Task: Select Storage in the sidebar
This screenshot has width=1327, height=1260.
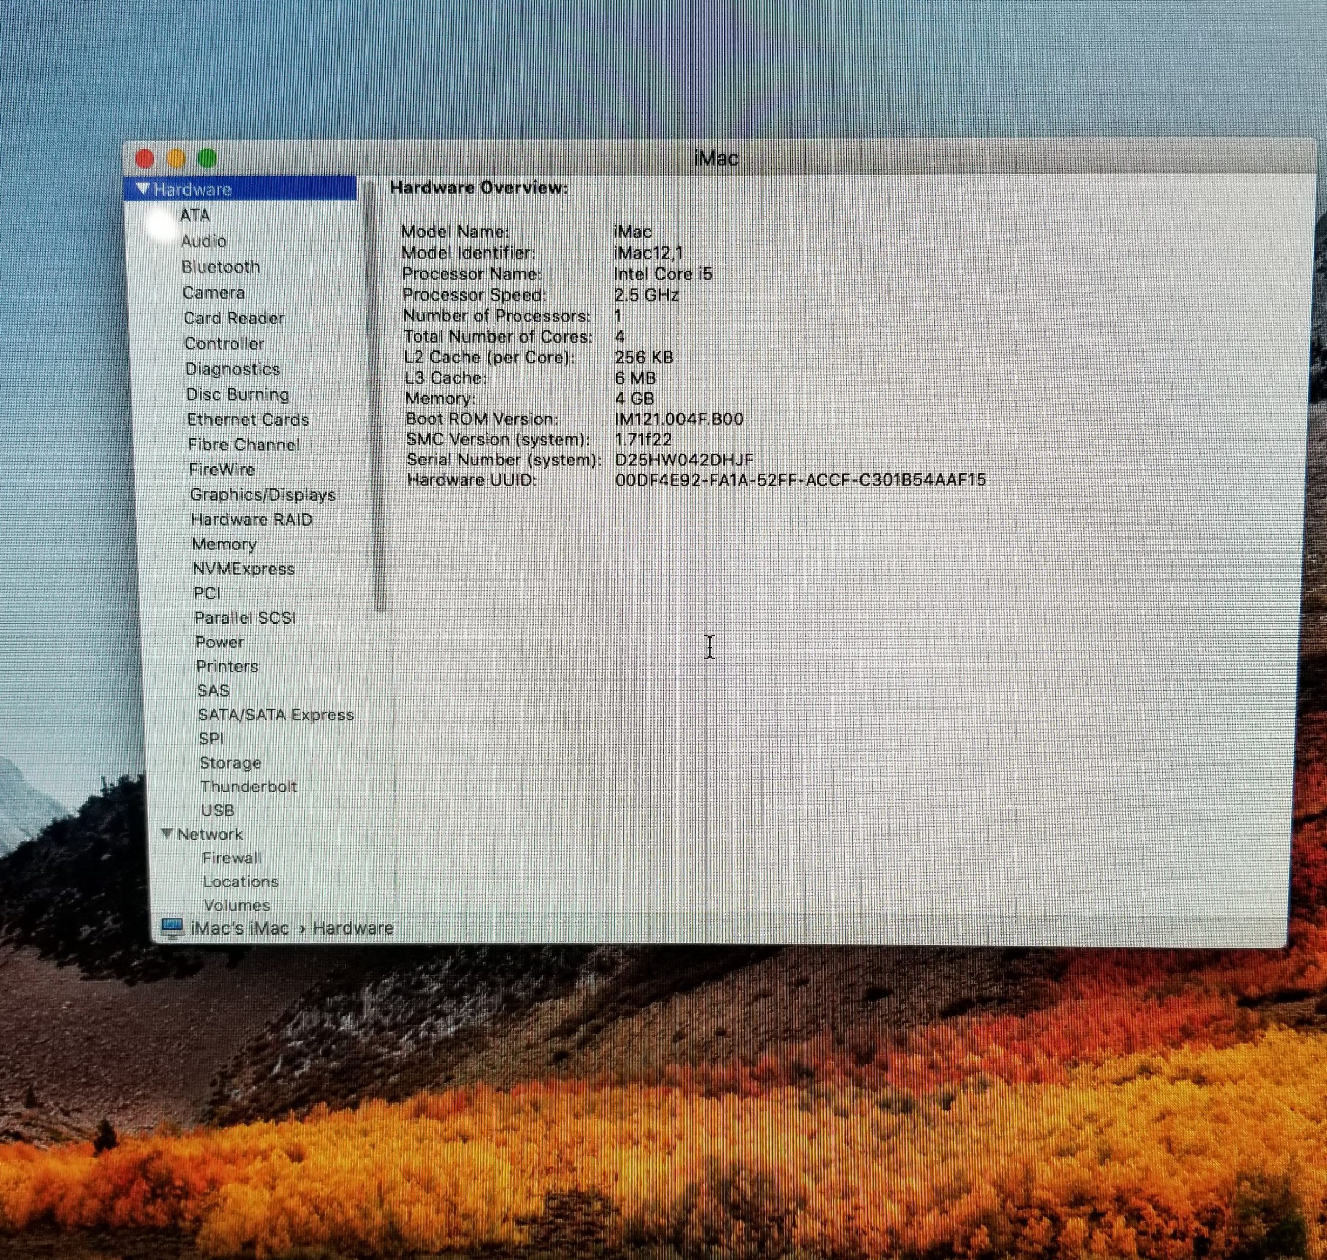Action: [230, 763]
